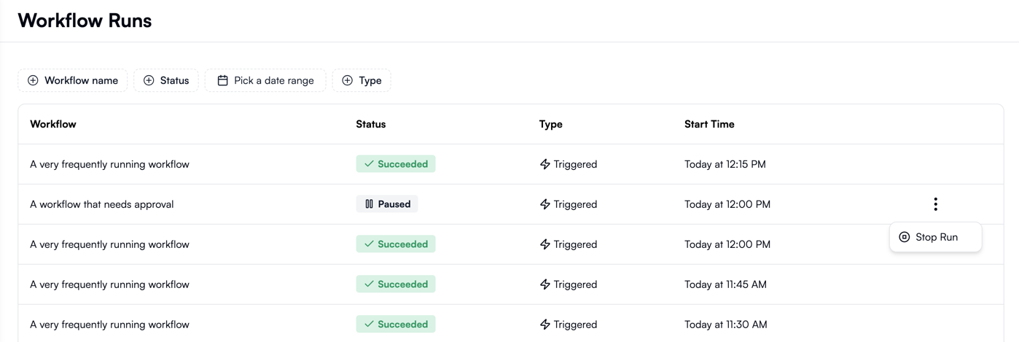The height and width of the screenshot is (342, 1019).
Task: Open the three-dot menu on paused run
Action: click(935, 204)
